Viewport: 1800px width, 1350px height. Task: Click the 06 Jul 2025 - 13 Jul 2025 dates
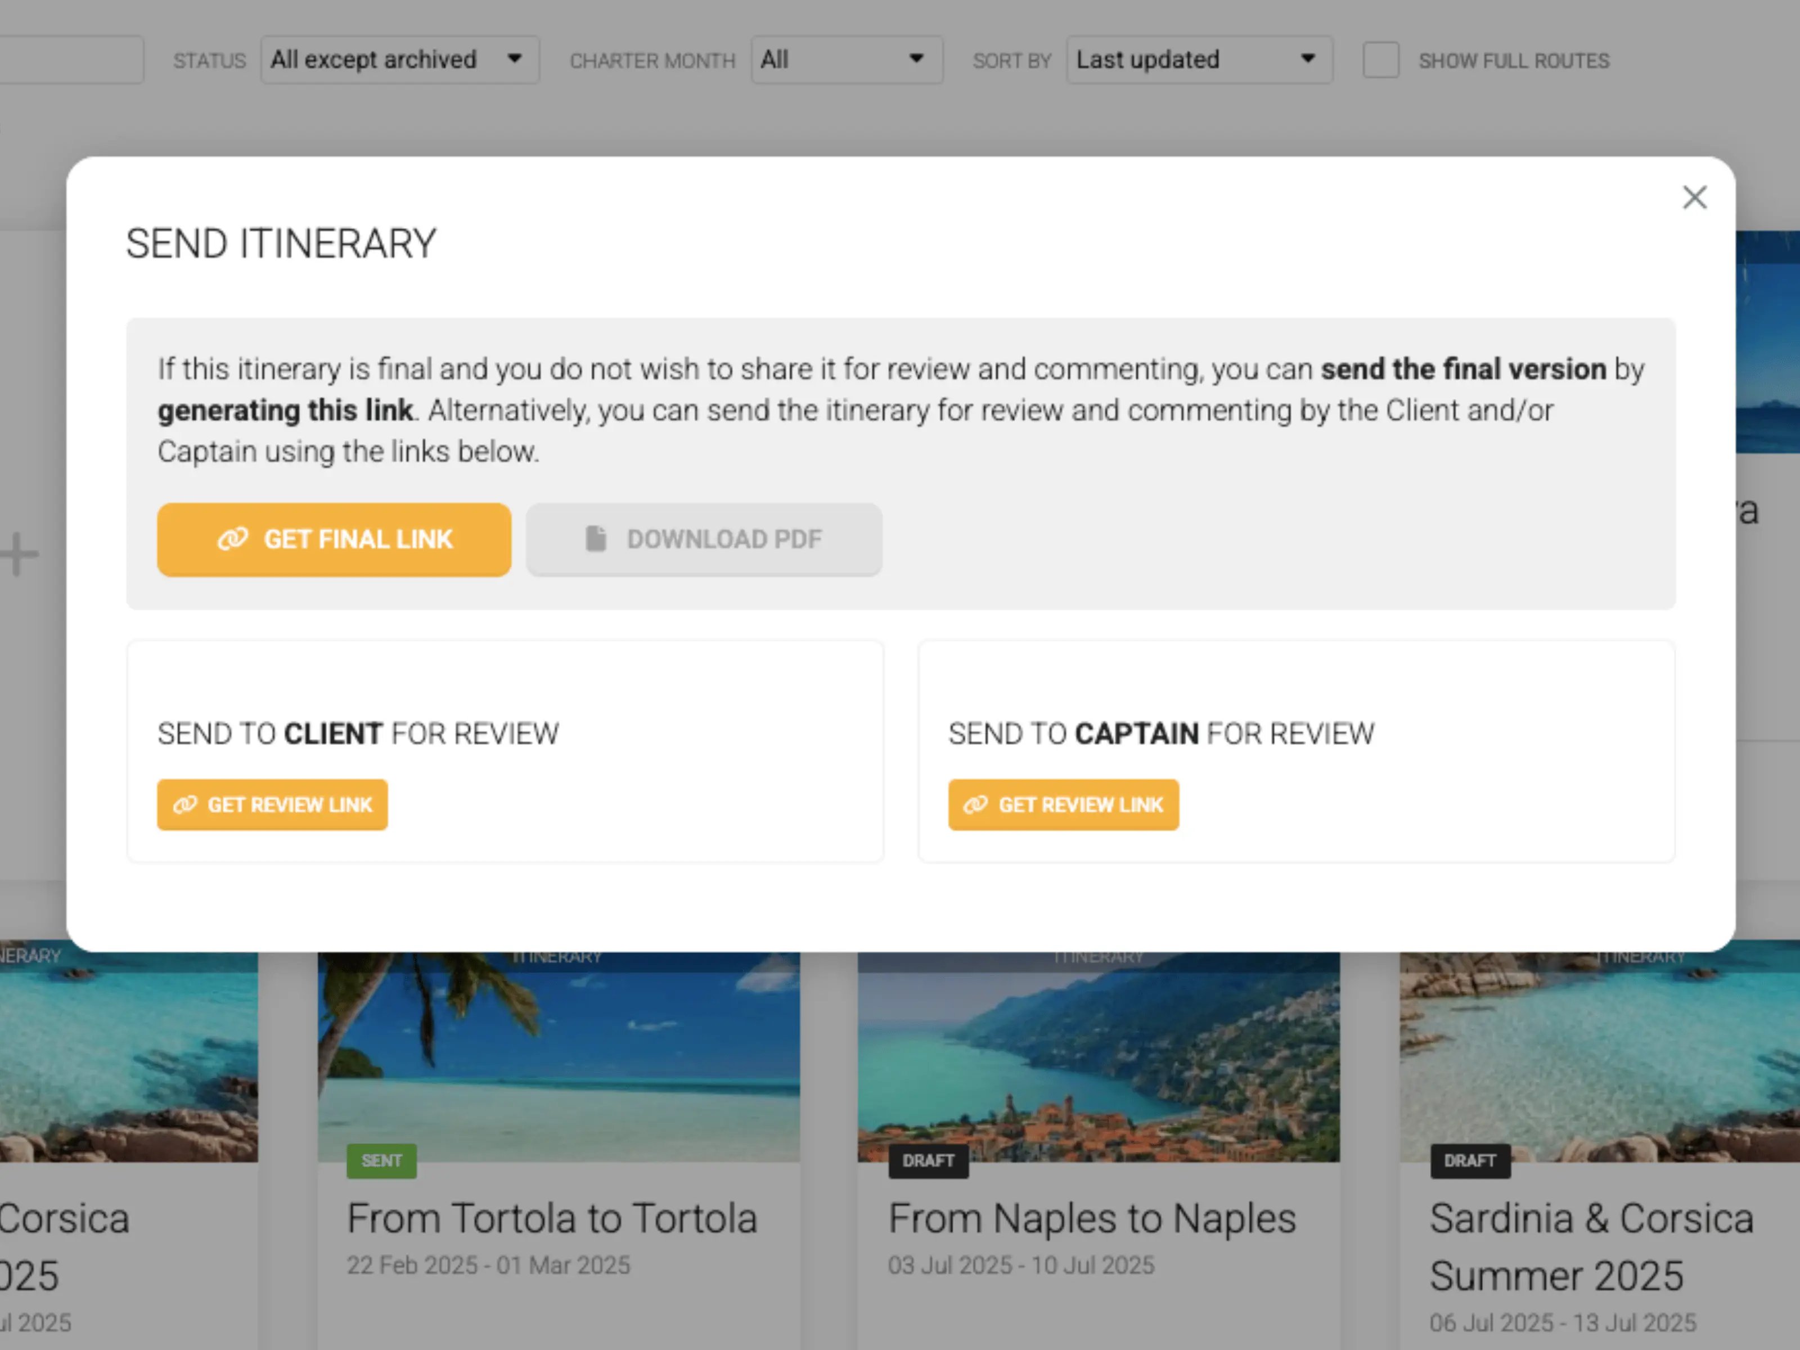[1563, 1322]
